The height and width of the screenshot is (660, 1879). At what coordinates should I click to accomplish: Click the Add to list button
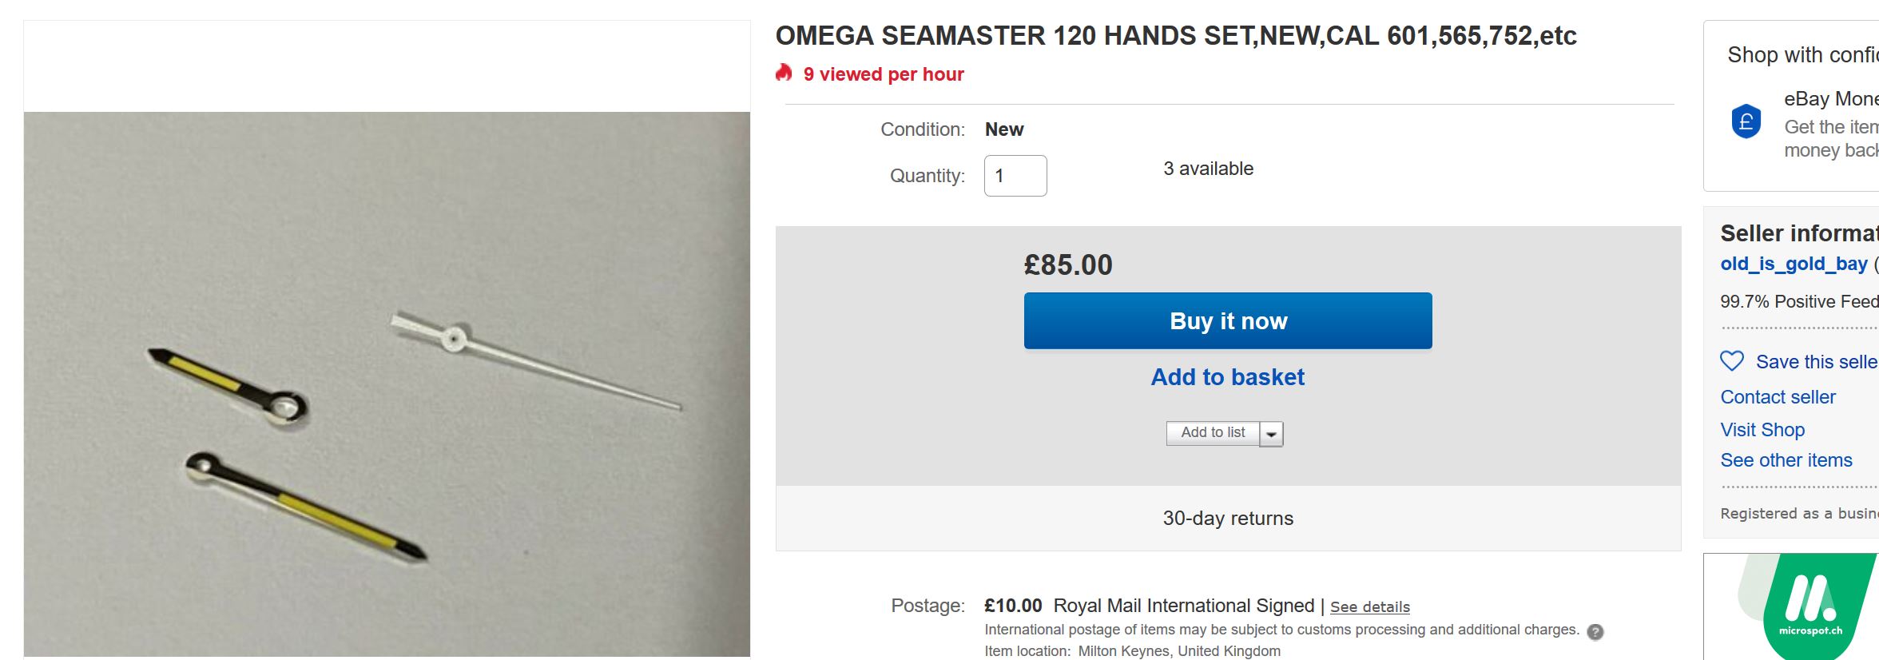pyautogui.click(x=1213, y=433)
